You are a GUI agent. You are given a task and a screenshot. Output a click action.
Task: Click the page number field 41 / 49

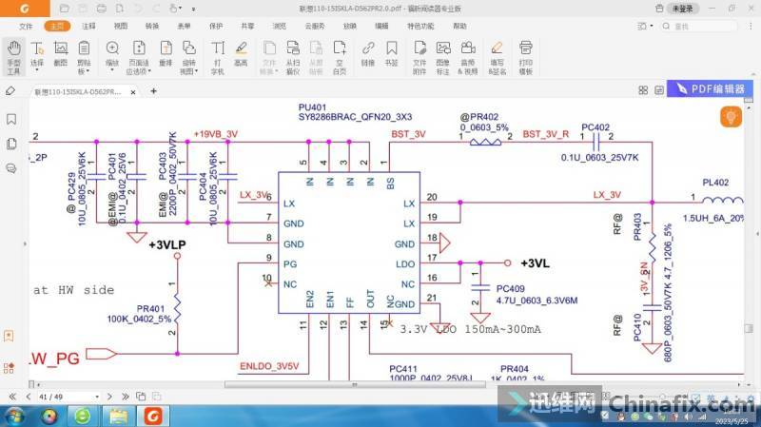point(49,395)
